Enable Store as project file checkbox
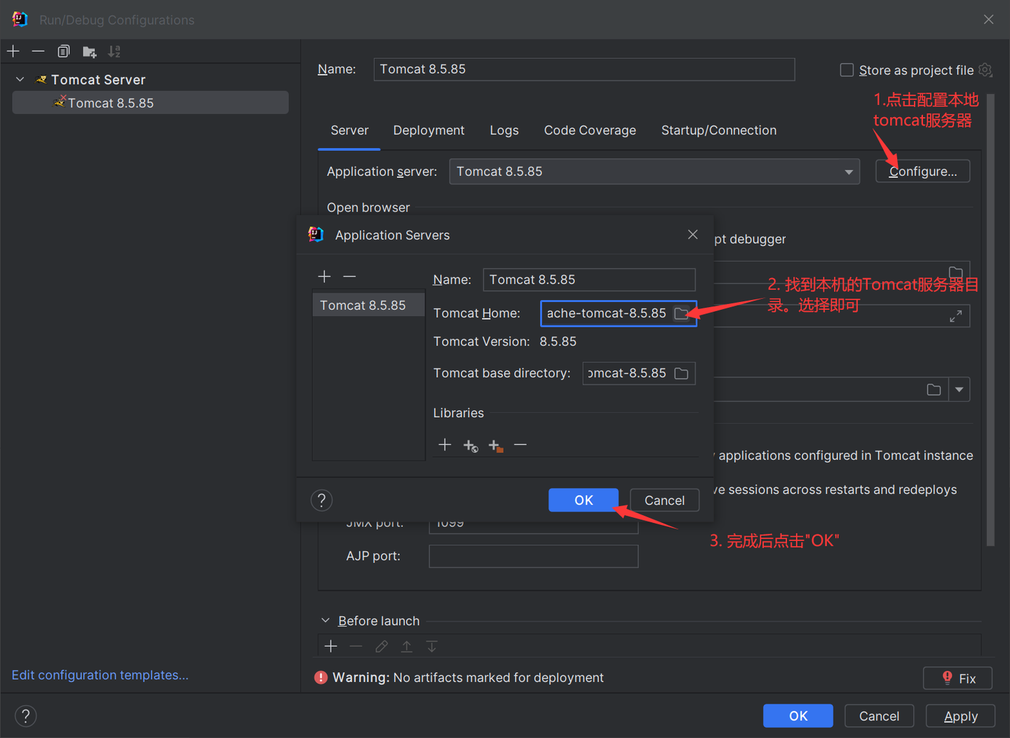 click(x=847, y=70)
